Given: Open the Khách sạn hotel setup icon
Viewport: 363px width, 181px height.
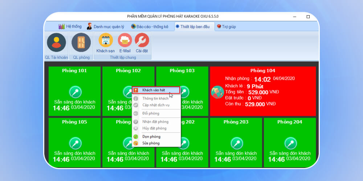Looking at the screenshot, I should pos(106,41).
